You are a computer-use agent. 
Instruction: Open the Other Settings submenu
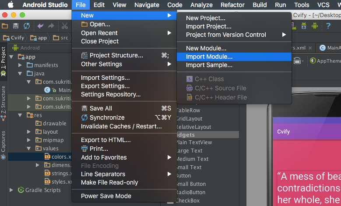pyautogui.click(x=124, y=64)
